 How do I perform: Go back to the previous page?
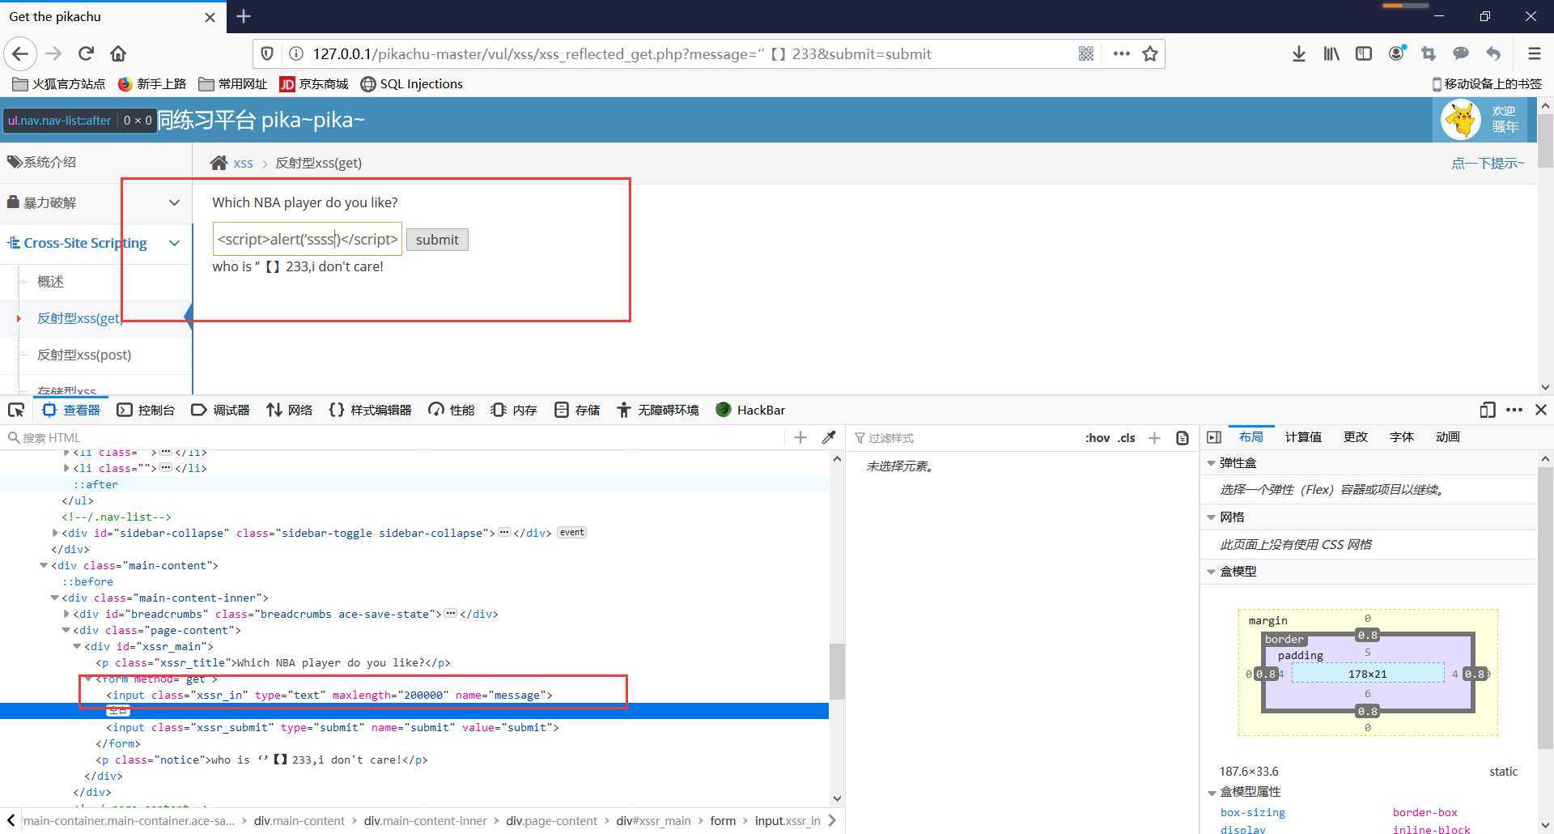pos(20,54)
